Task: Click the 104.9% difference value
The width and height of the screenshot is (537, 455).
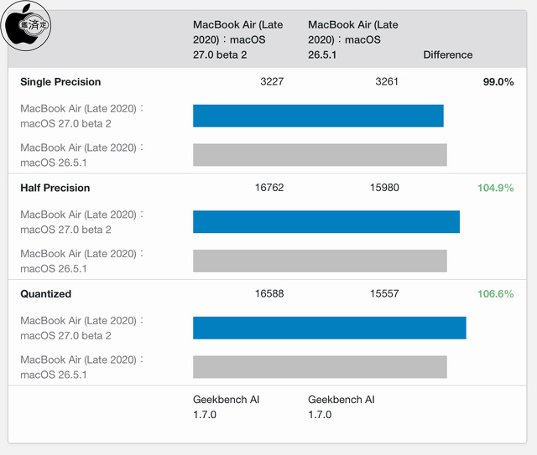Action: tap(496, 188)
